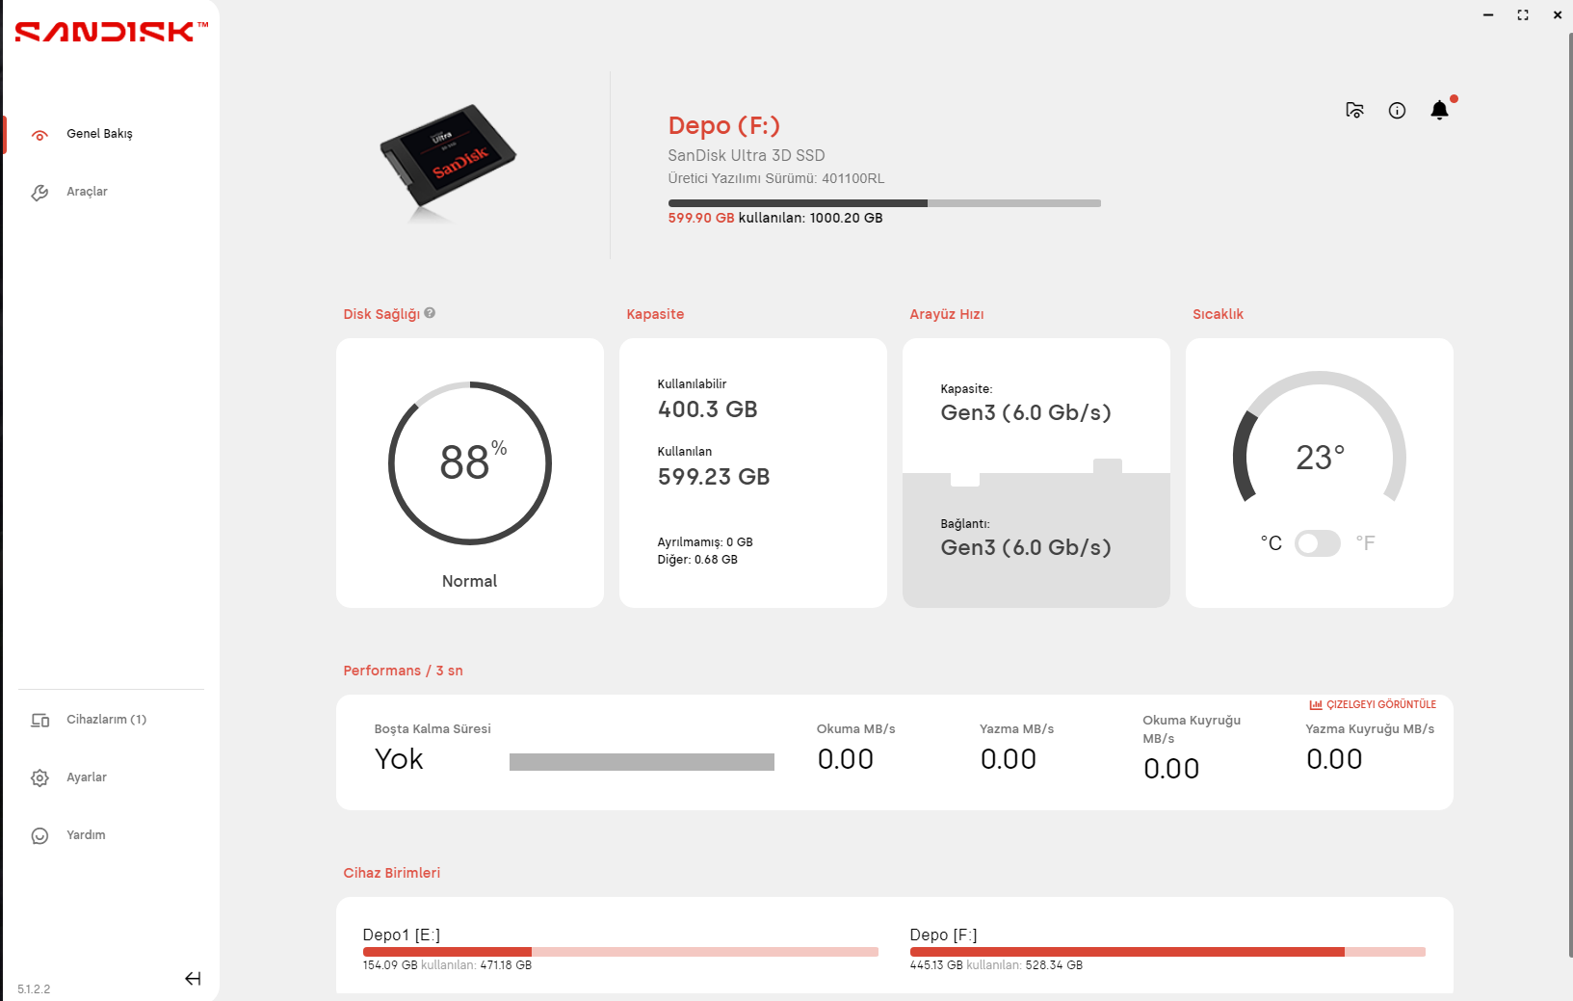Maximize the SanDisk Dashboard window
The width and height of the screenshot is (1573, 1001).
(x=1523, y=14)
